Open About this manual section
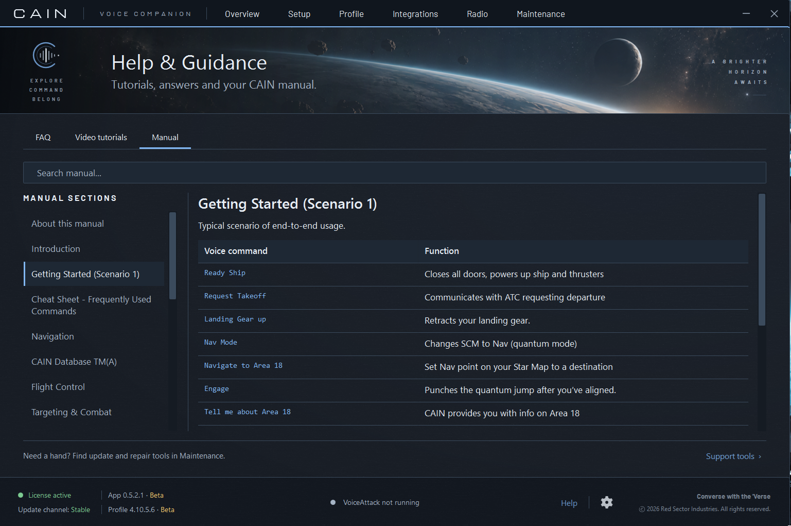The width and height of the screenshot is (791, 526). point(94,224)
